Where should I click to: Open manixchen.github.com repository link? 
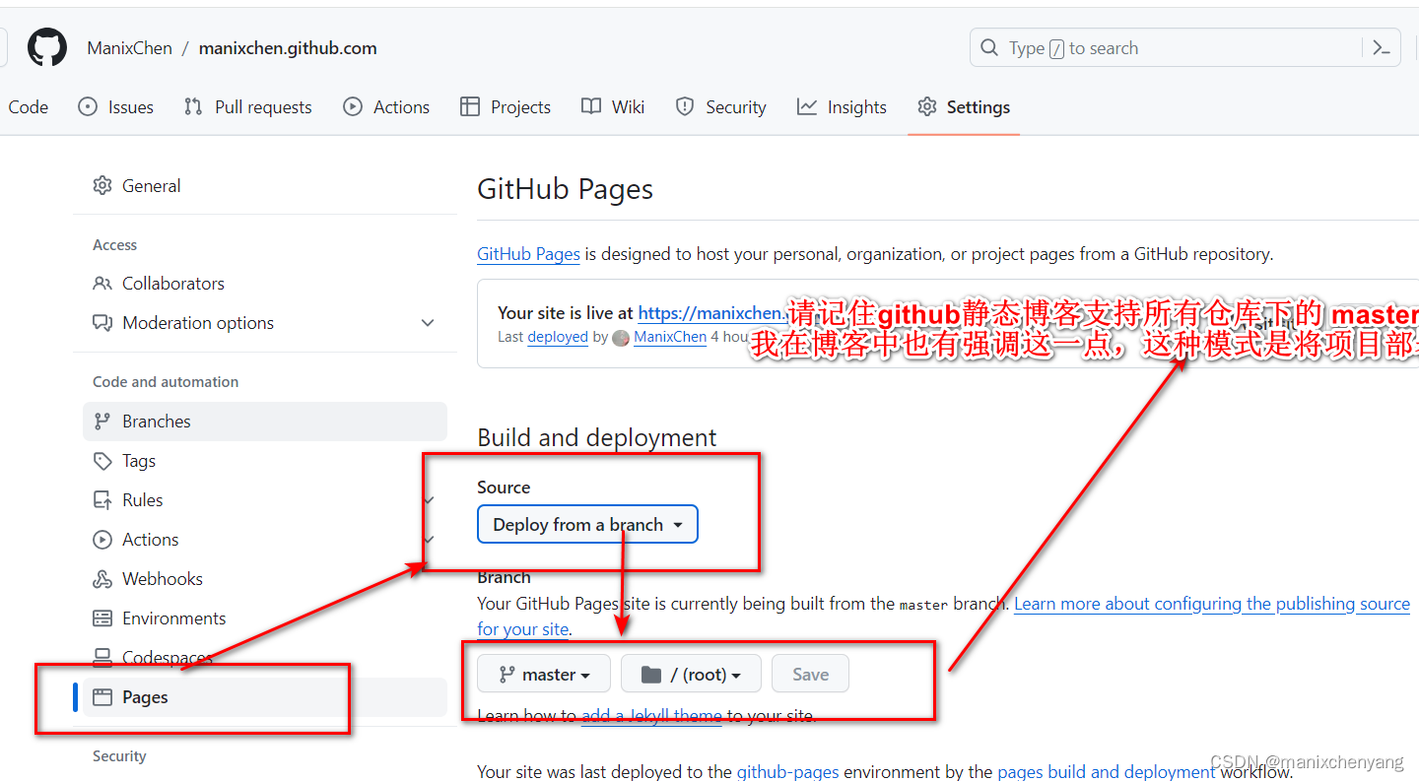point(288,48)
